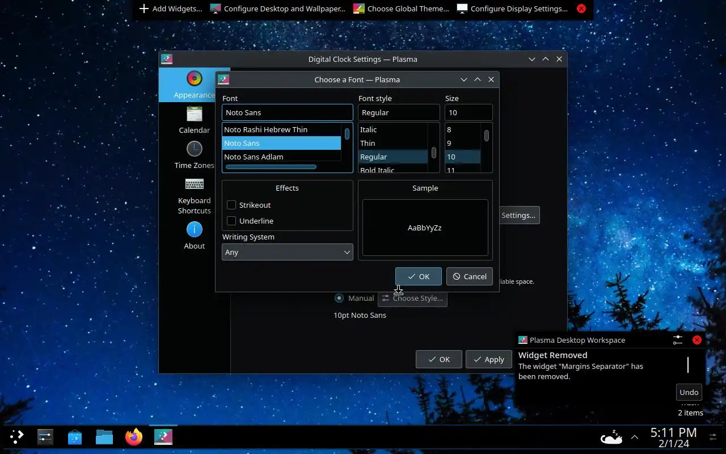
Task: Open the application launcher in taskbar
Action: click(17, 437)
